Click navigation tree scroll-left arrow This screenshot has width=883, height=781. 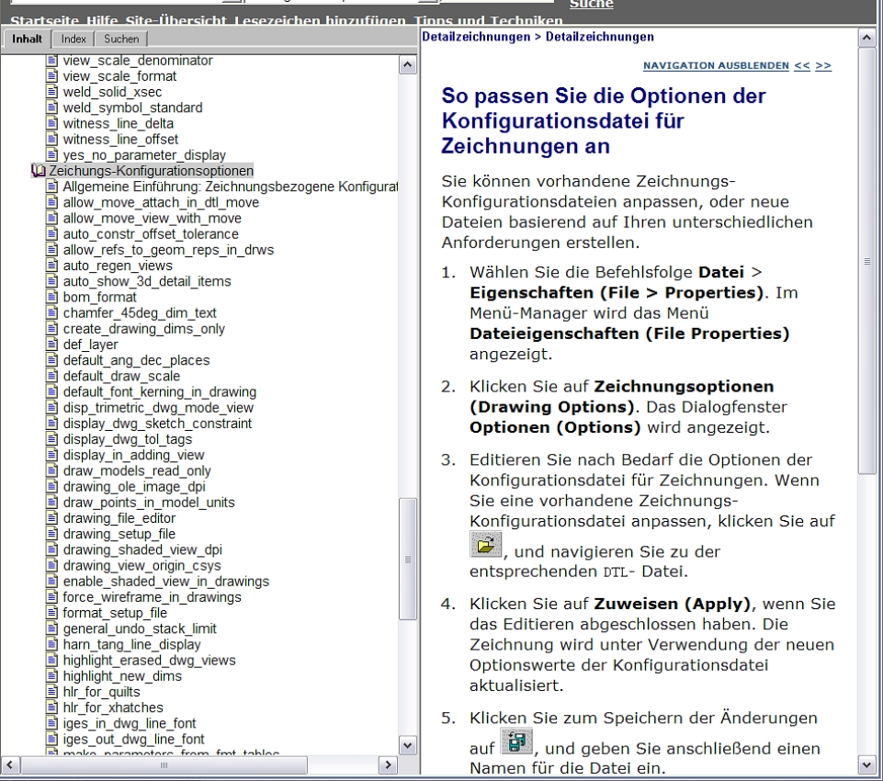10,764
